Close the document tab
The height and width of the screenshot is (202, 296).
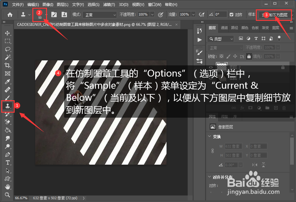click(x=176, y=25)
